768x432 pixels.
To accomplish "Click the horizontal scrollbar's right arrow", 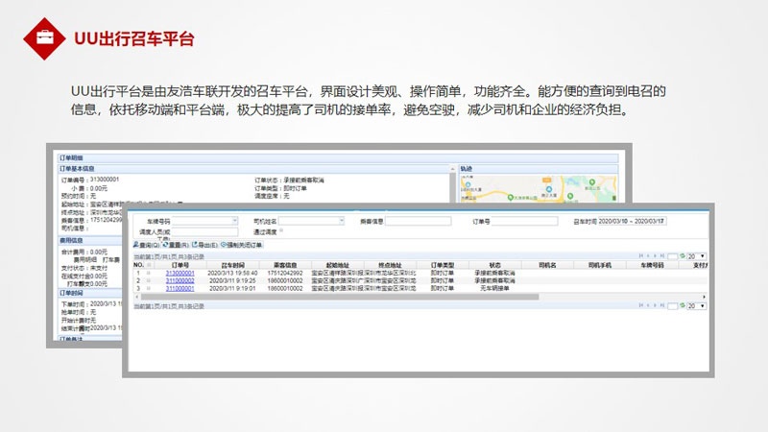I will [704, 297].
